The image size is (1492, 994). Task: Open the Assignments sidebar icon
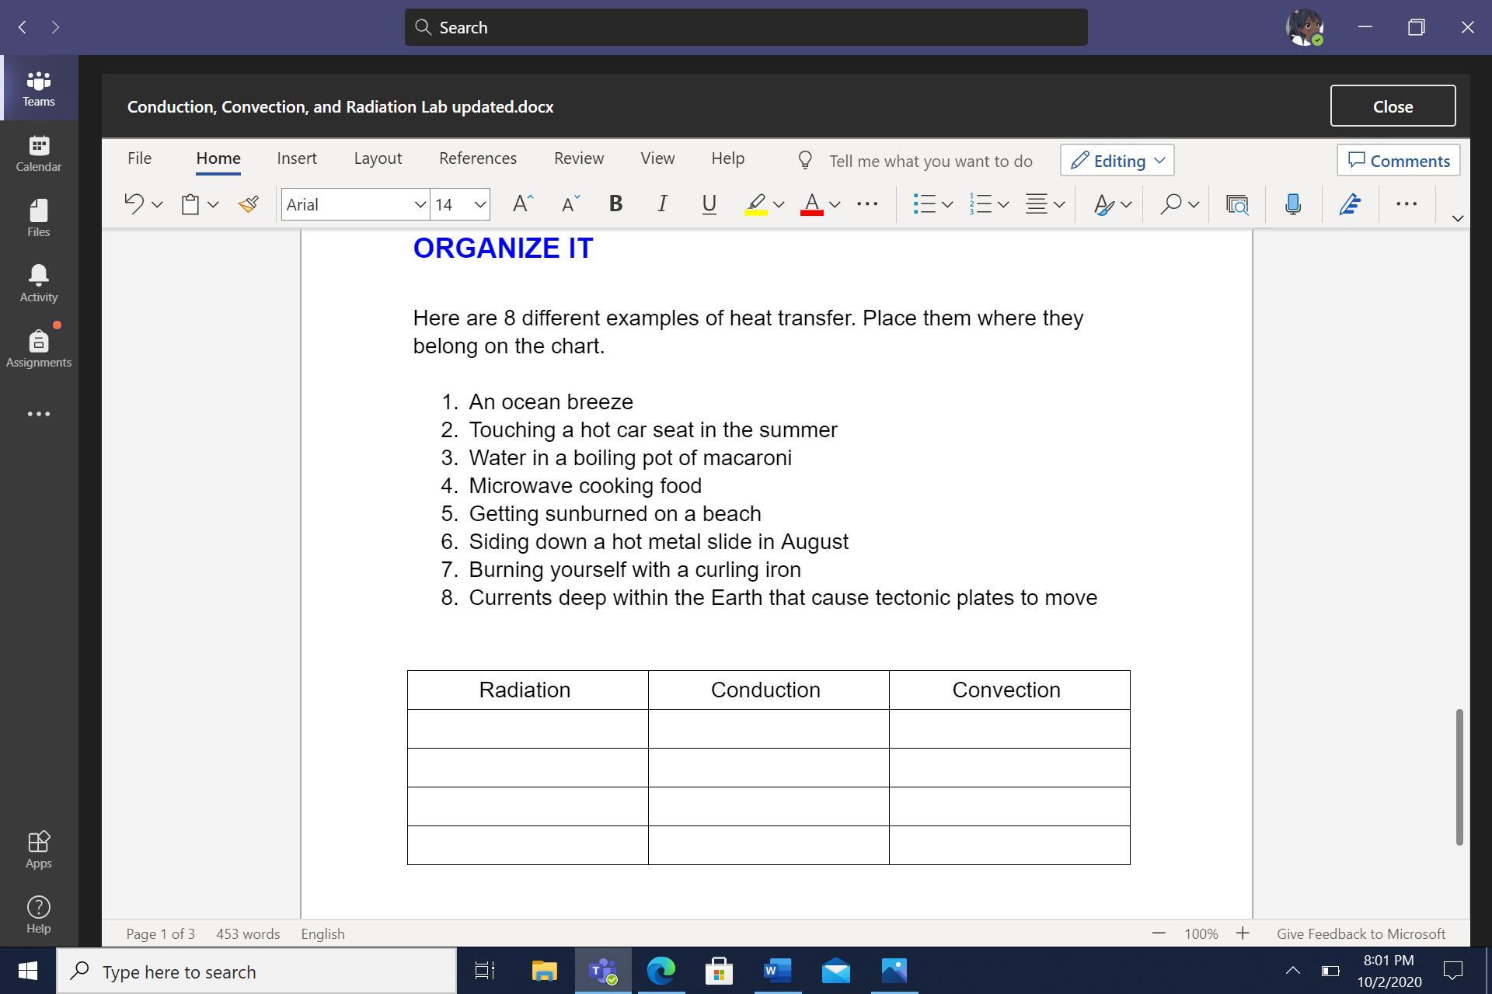click(x=38, y=349)
